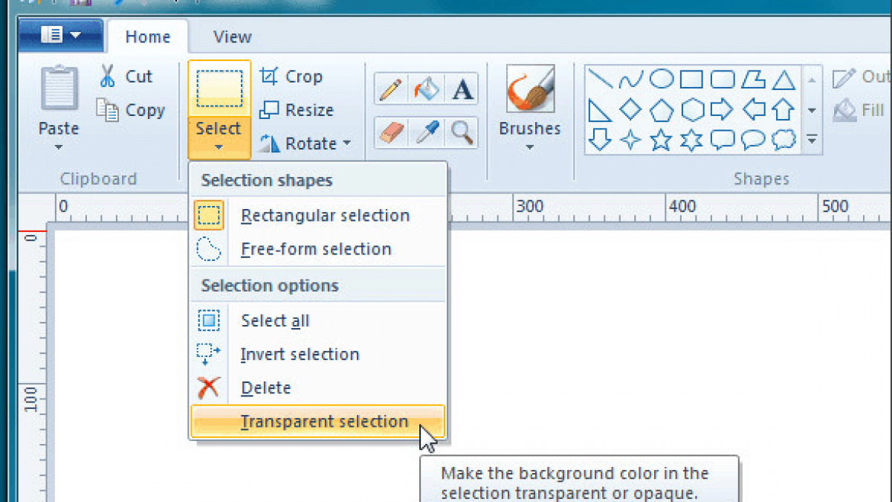Viewport: 892px width, 502px height.
Task: Select the Text tool
Action: 463,90
